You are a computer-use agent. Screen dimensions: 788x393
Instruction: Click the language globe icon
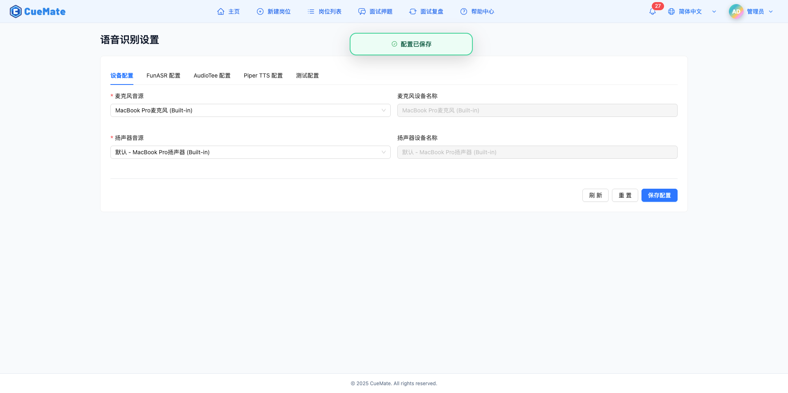(671, 11)
